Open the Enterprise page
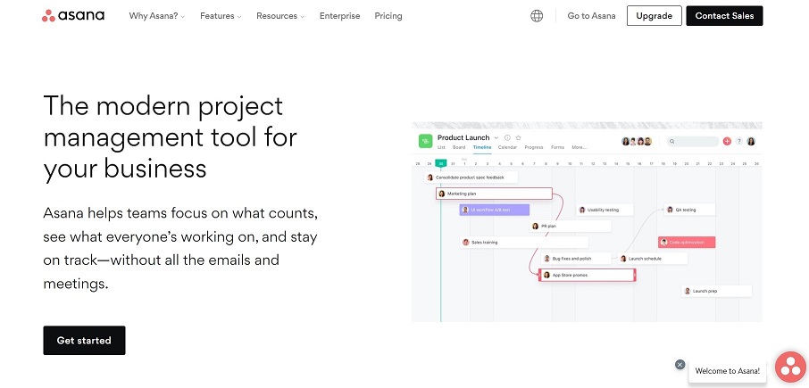Viewport: 809px width, 388px height. 339,16
